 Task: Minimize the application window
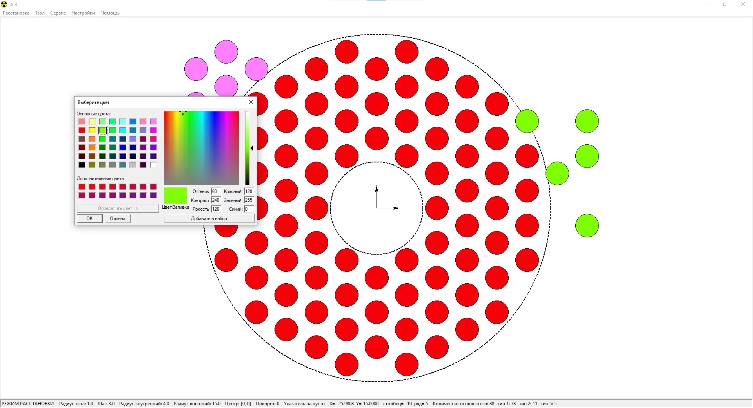tap(708, 4)
